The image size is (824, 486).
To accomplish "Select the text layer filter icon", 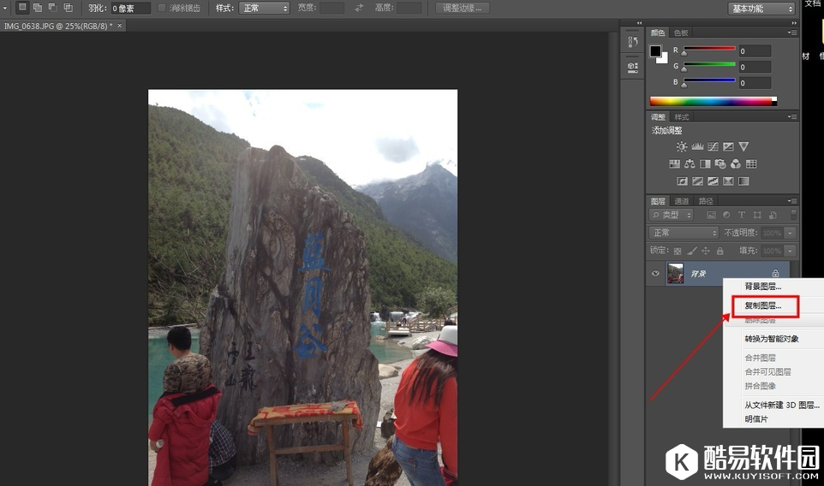I will [x=742, y=215].
